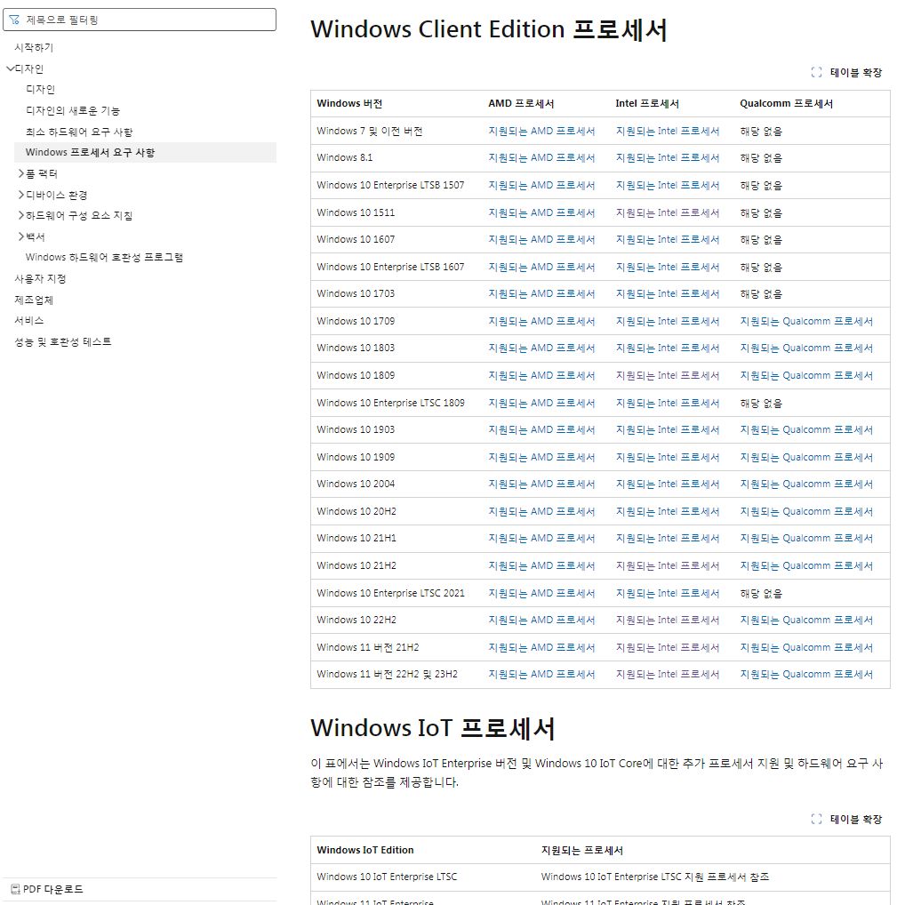This screenshot has height=905, width=897.
Task: Download the PDF via PDF 다운로드
Action: tap(47, 889)
